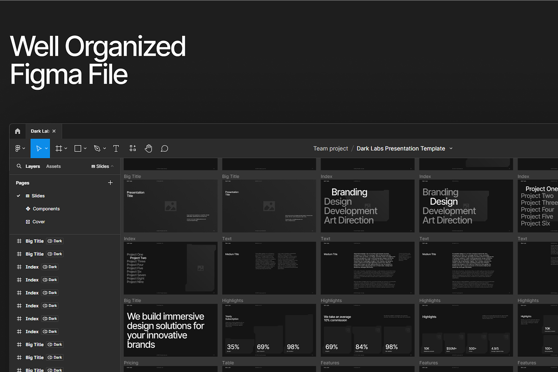Viewport: 558px width, 372px height.
Task: Open the file name dropdown chevron
Action: [x=451, y=148]
